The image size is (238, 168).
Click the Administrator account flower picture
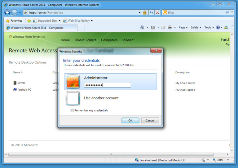[x=73, y=82]
